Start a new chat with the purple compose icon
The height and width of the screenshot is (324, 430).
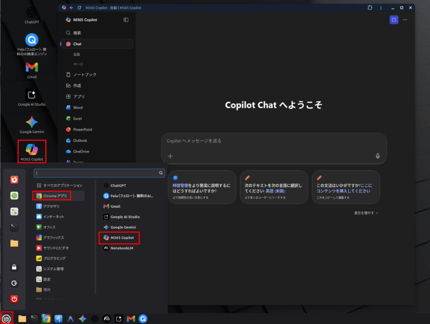(394, 19)
